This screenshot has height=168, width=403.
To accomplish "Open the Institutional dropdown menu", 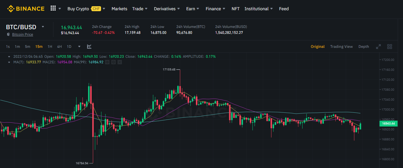I will [259, 9].
